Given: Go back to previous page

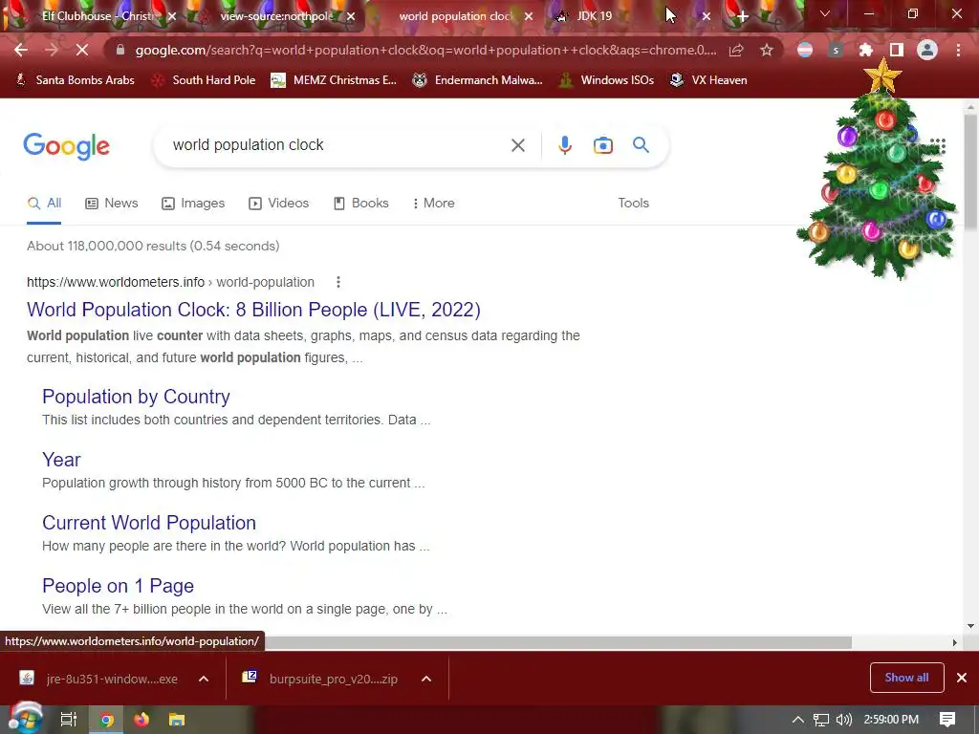Looking at the screenshot, I should 21,51.
